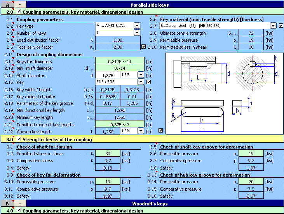
Task: Open the Key type dropdown
Action: point(137,26)
